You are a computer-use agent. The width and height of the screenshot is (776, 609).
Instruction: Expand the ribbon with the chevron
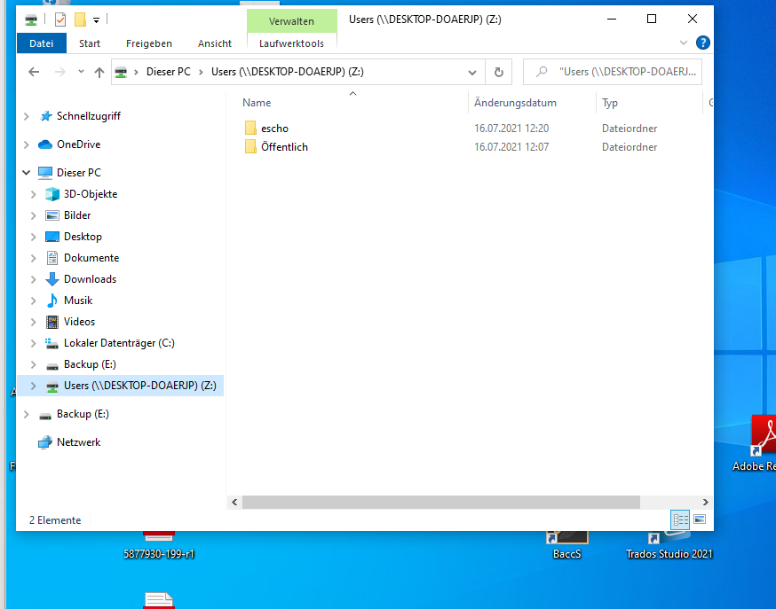point(684,43)
